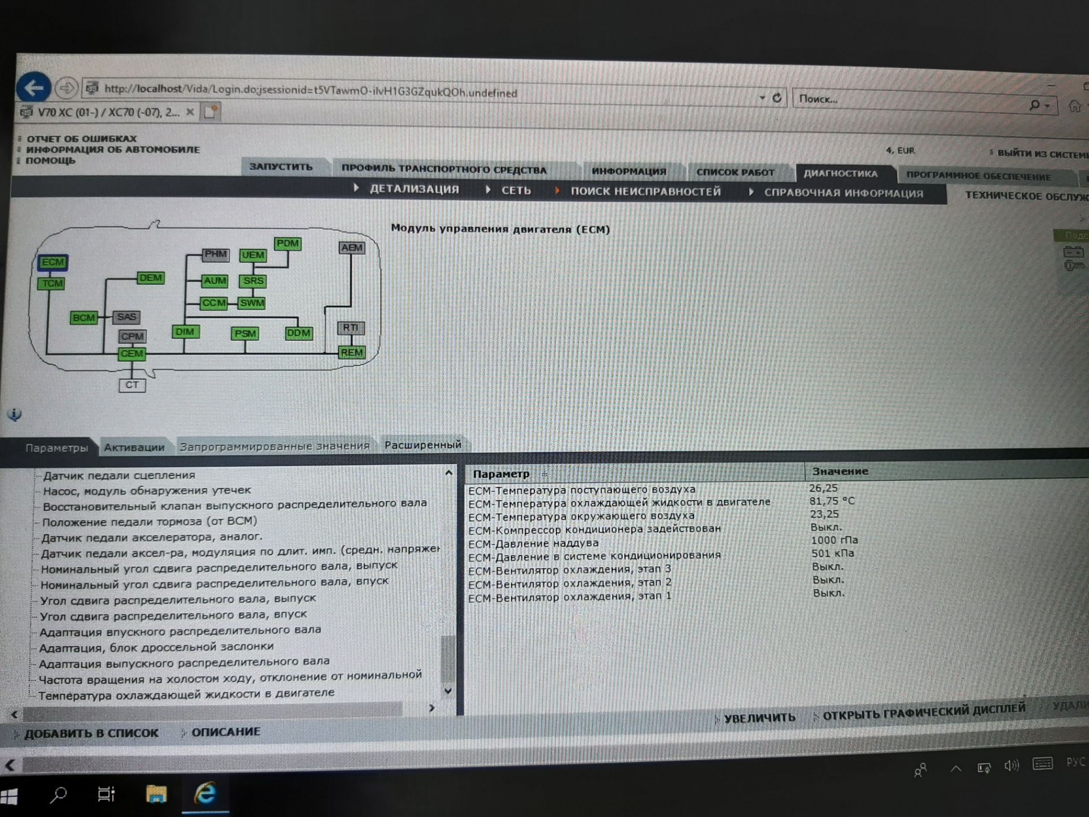This screenshot has width=1089, height=817.
Task: Click the browser home icon
Action: click(1074, 106)
